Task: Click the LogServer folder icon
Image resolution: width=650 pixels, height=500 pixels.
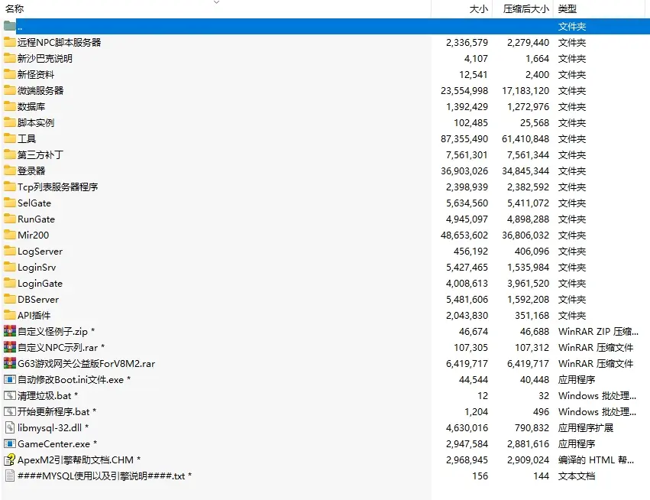Action: [9, 251]
